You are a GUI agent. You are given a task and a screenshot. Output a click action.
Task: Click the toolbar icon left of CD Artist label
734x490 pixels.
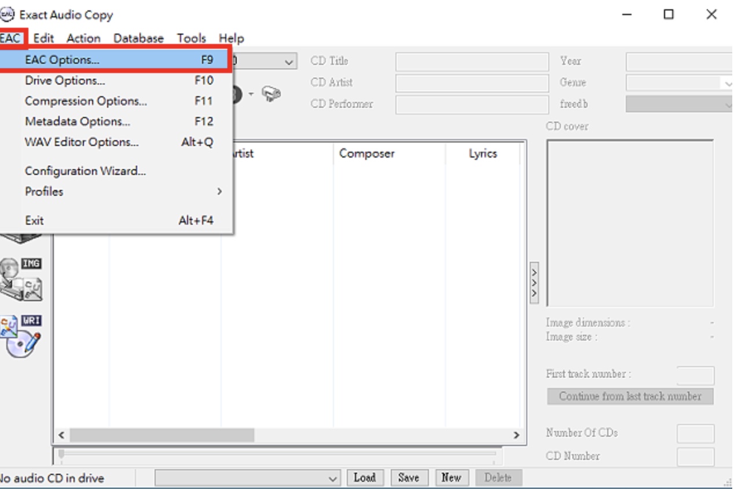(271, 93)
